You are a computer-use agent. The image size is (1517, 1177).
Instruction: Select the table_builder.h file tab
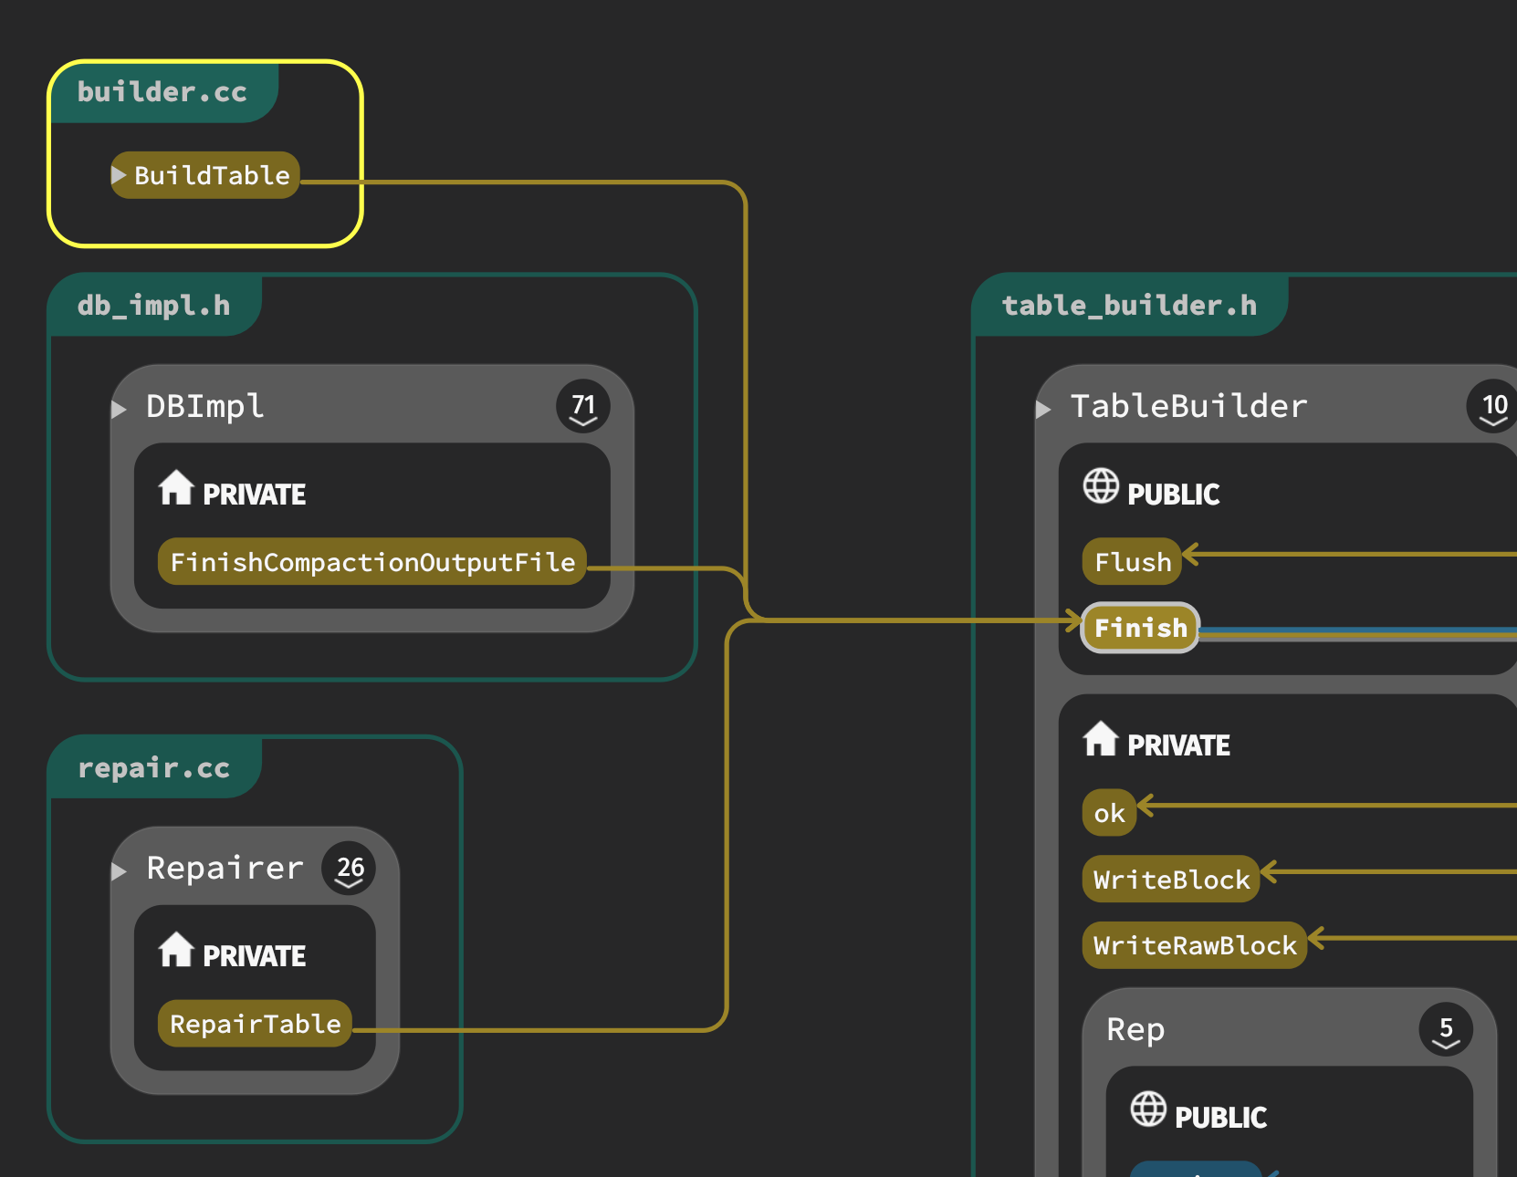pos(1129,305)
